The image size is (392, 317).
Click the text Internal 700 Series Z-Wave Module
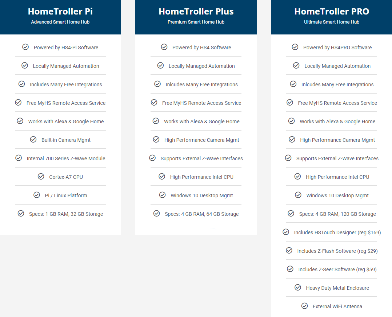pyautogui.click(x=66, y=158)
